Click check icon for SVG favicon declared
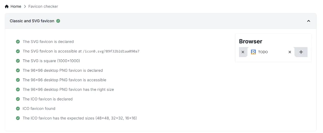Image resolution: width=323 pixels, height=133 pixels. 18,42
